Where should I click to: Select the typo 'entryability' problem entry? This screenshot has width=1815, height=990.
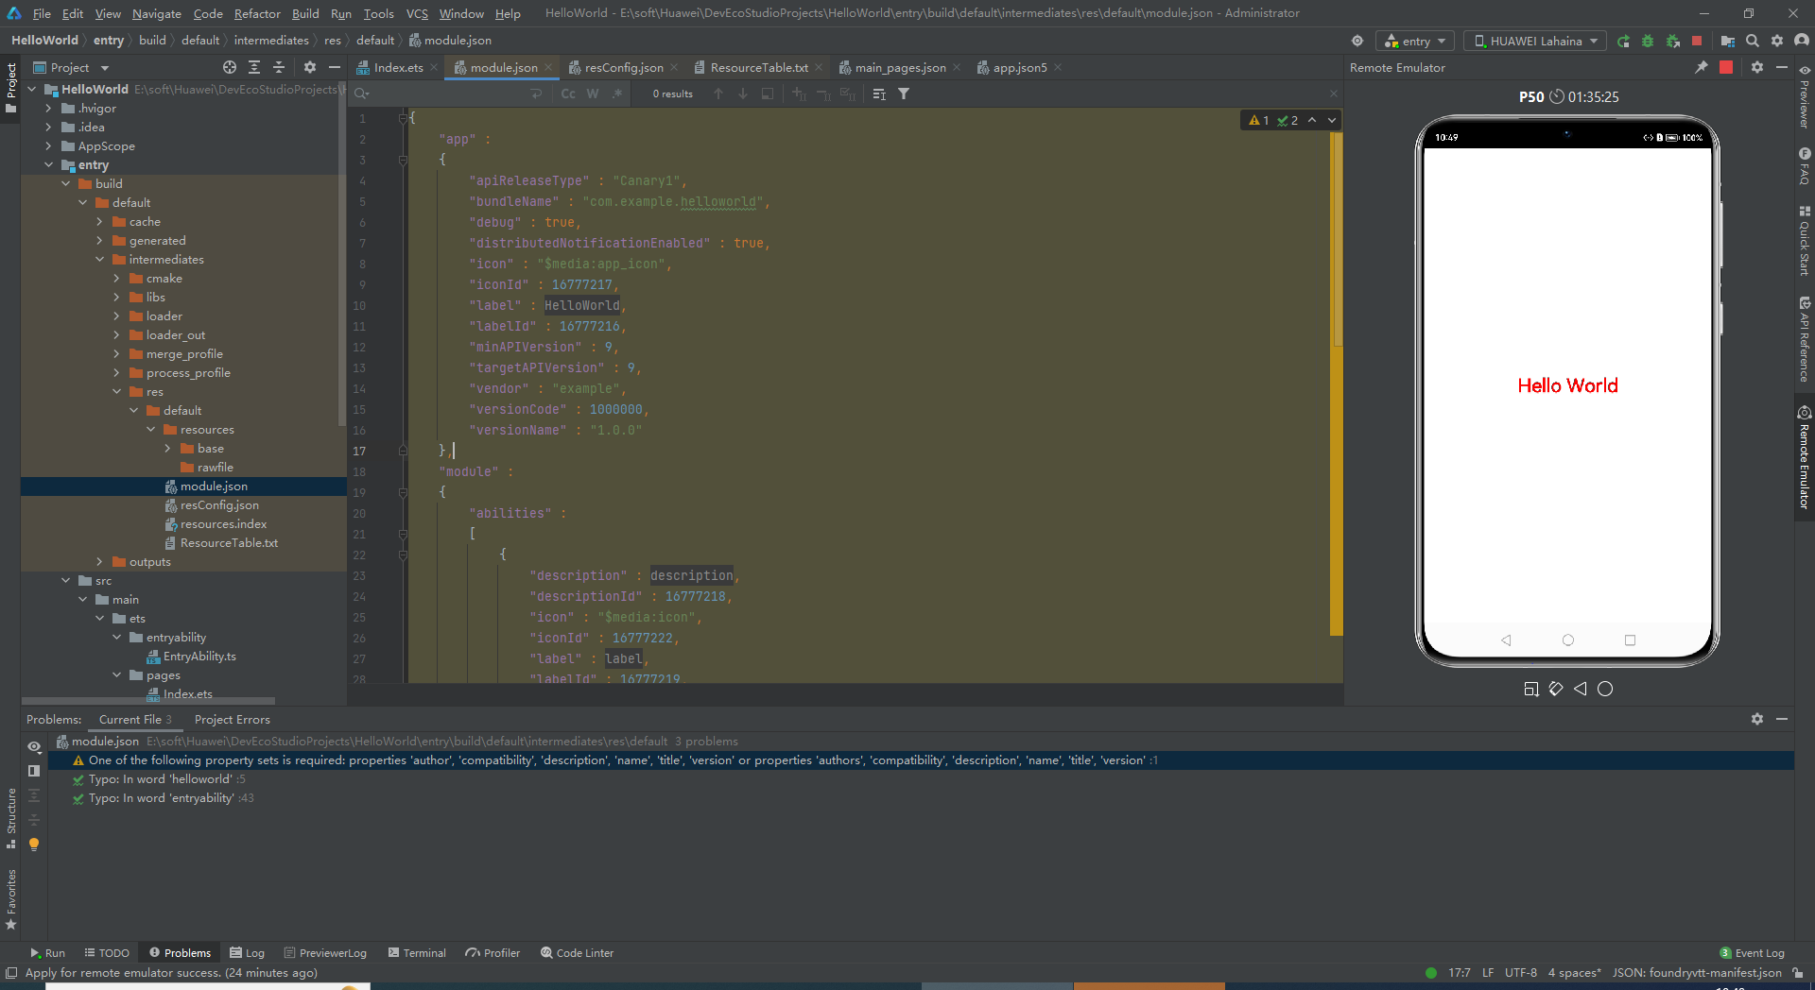click(x=163, y=798)
